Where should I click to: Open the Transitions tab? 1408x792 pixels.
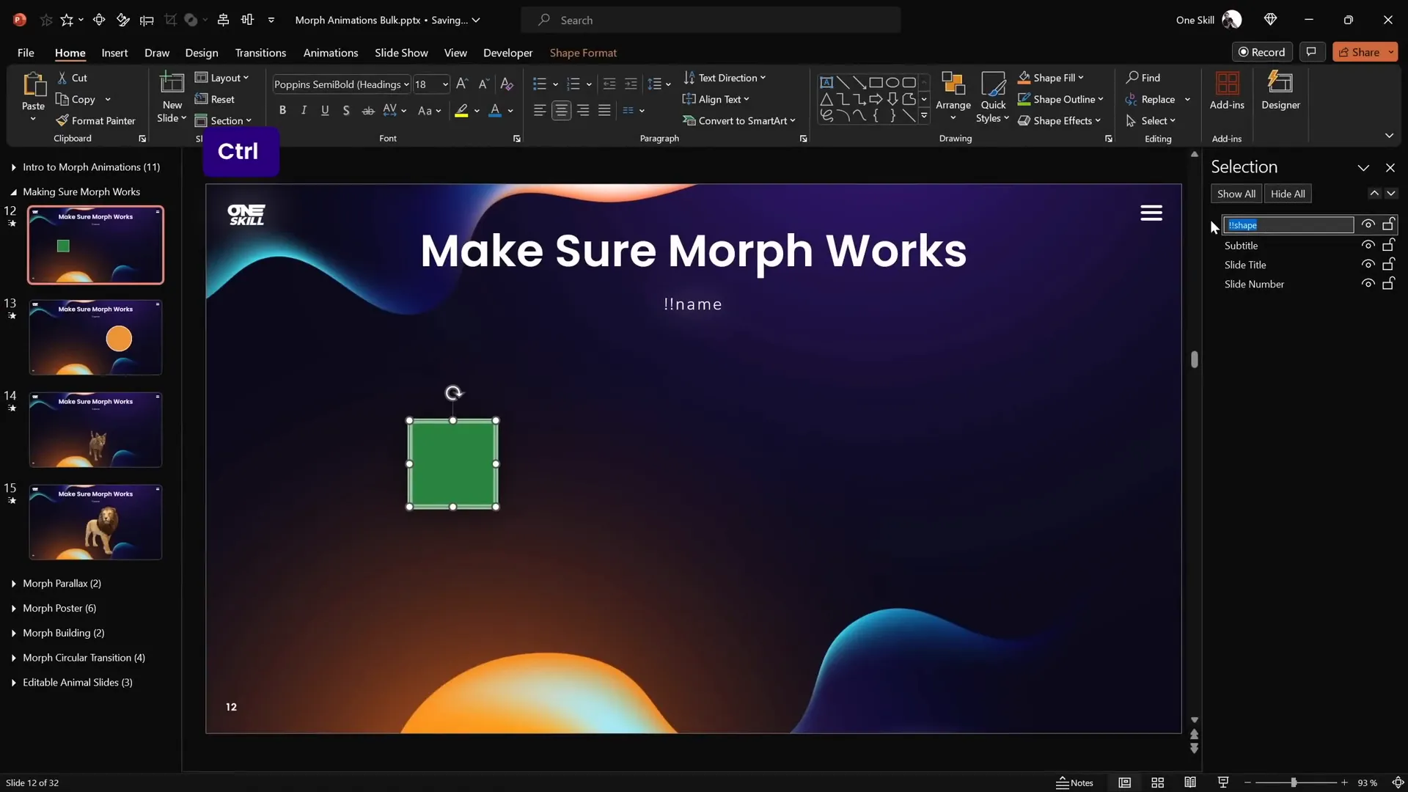click(260, 53)
